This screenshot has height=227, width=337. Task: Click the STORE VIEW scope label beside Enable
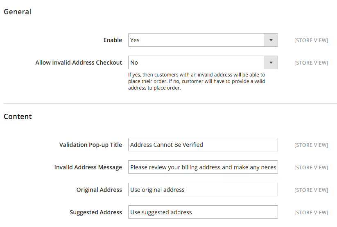point(311,40)
